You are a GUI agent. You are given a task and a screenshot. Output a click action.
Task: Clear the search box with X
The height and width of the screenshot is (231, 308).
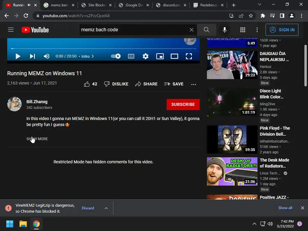pos(192,30)
